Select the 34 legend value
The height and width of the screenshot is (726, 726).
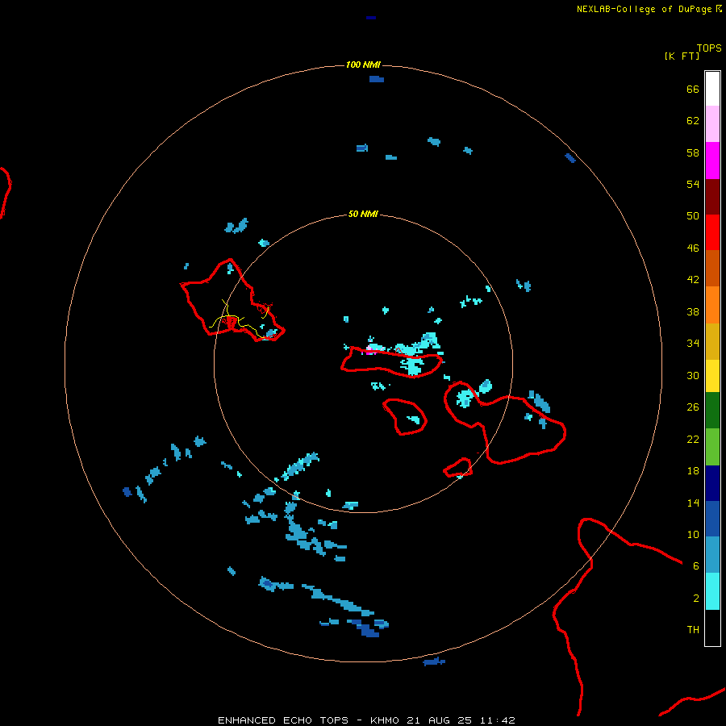point(693,343)
